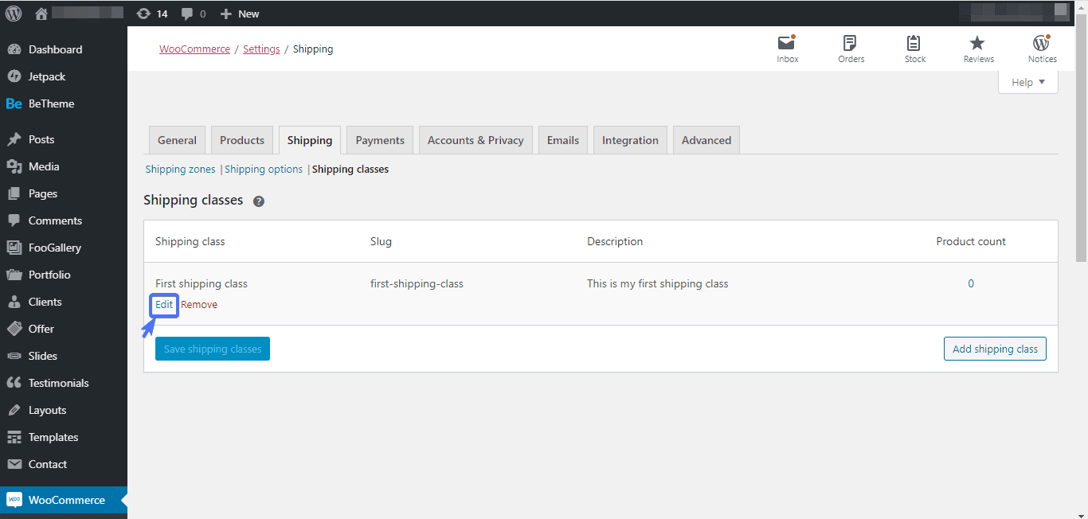
Task: Switch to the Payments tab
Action: 380,140
